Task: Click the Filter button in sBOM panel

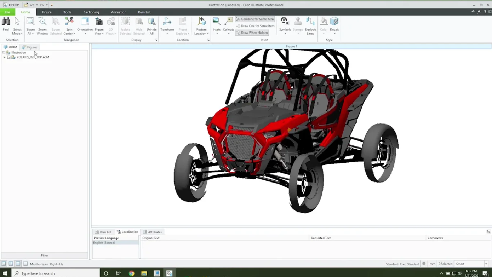Action: [x=44, y=255]
